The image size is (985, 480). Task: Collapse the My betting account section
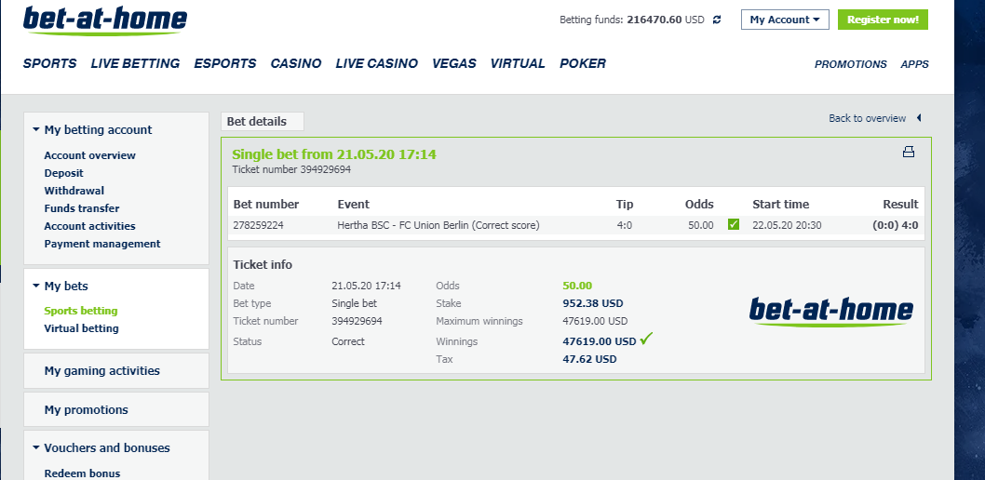35,130
